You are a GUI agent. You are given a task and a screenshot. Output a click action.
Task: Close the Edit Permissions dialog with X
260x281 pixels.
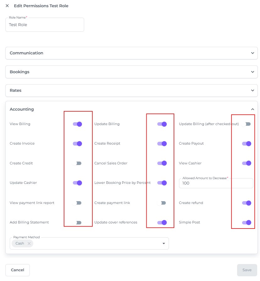click(7, 6)
